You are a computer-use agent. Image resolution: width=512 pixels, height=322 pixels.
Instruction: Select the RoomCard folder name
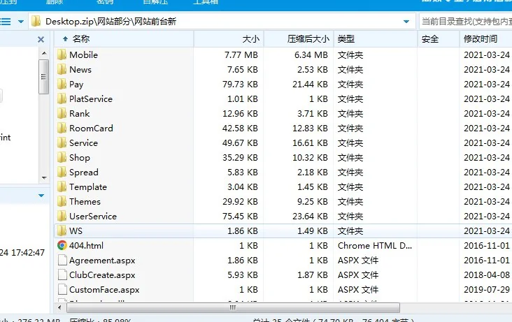click(91, 129)
